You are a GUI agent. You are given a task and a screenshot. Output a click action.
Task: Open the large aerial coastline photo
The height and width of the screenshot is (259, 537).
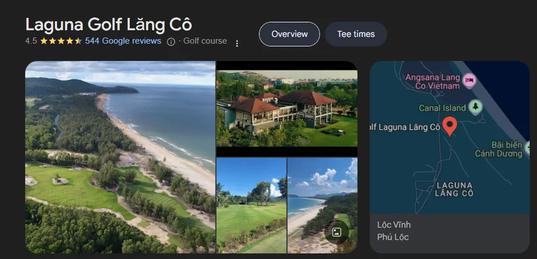pos(120,157)
